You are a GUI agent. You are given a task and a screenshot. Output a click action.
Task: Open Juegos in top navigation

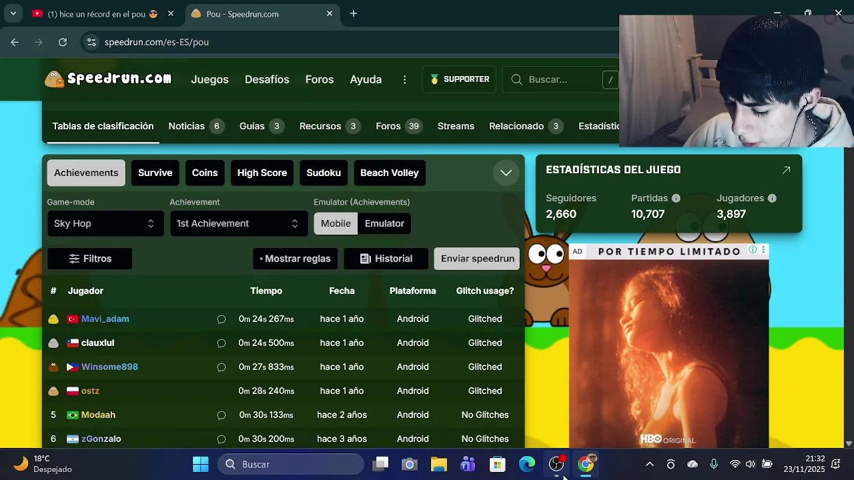pos(209,79)
